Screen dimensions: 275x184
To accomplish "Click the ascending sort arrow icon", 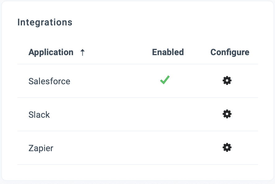I will [x=82, y=52].
